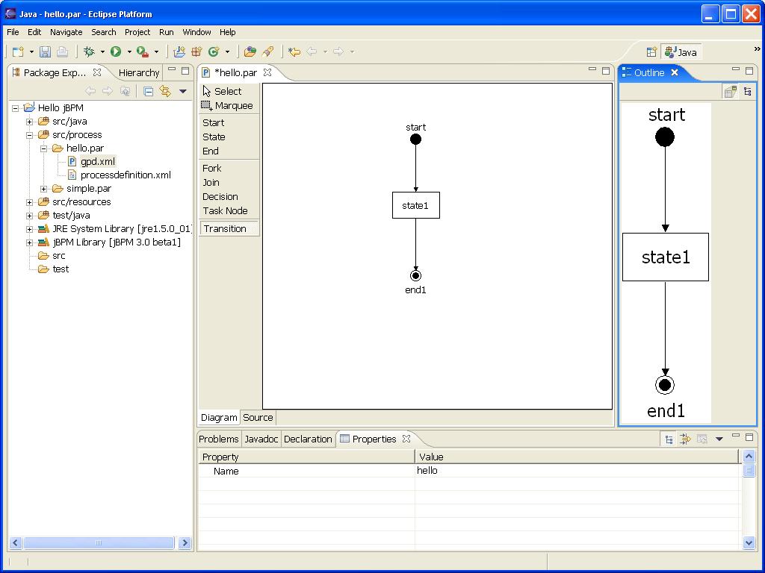The image size is (765, 573).
Task: Choose the Task Node palette entry
Action: point(229,211)
